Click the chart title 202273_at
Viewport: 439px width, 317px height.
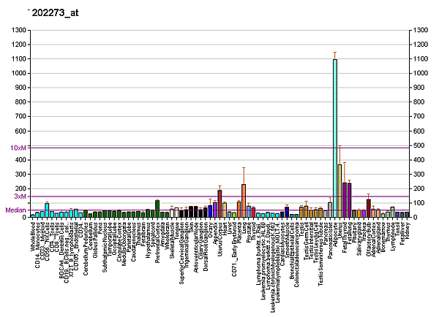tap(55, 13)
